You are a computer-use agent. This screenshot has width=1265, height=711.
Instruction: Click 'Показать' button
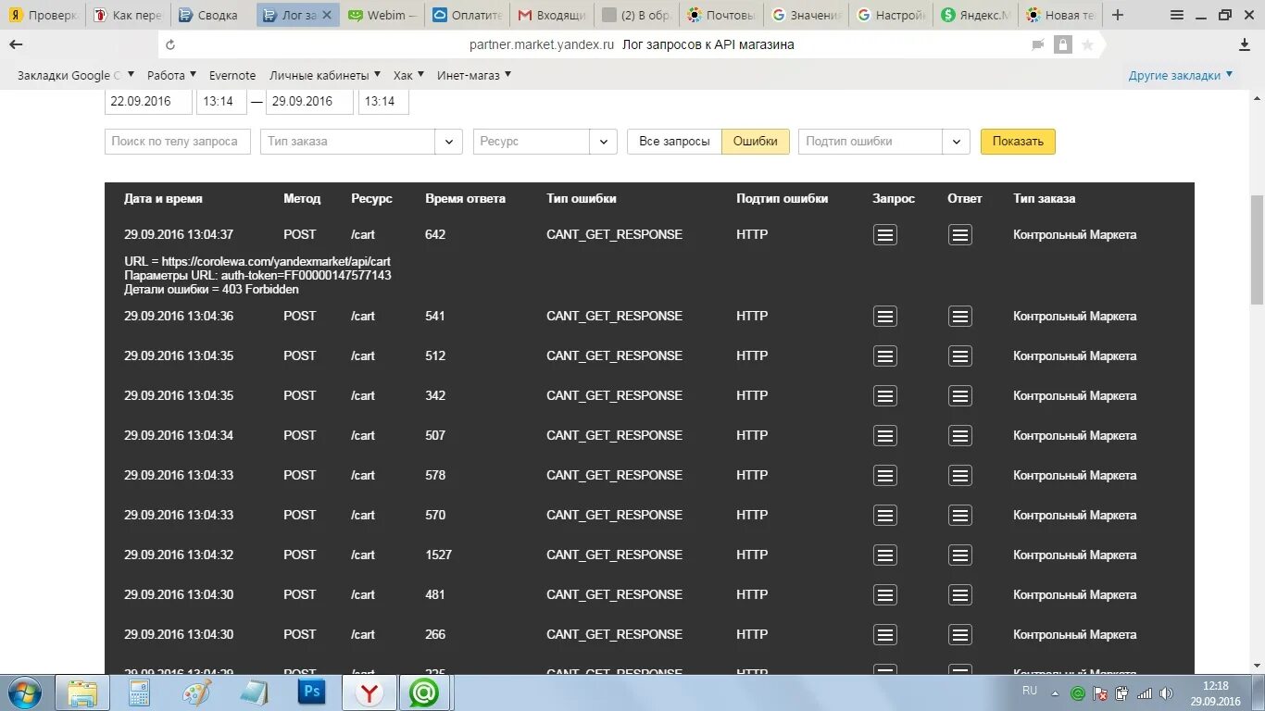(x=1018, y=142)
